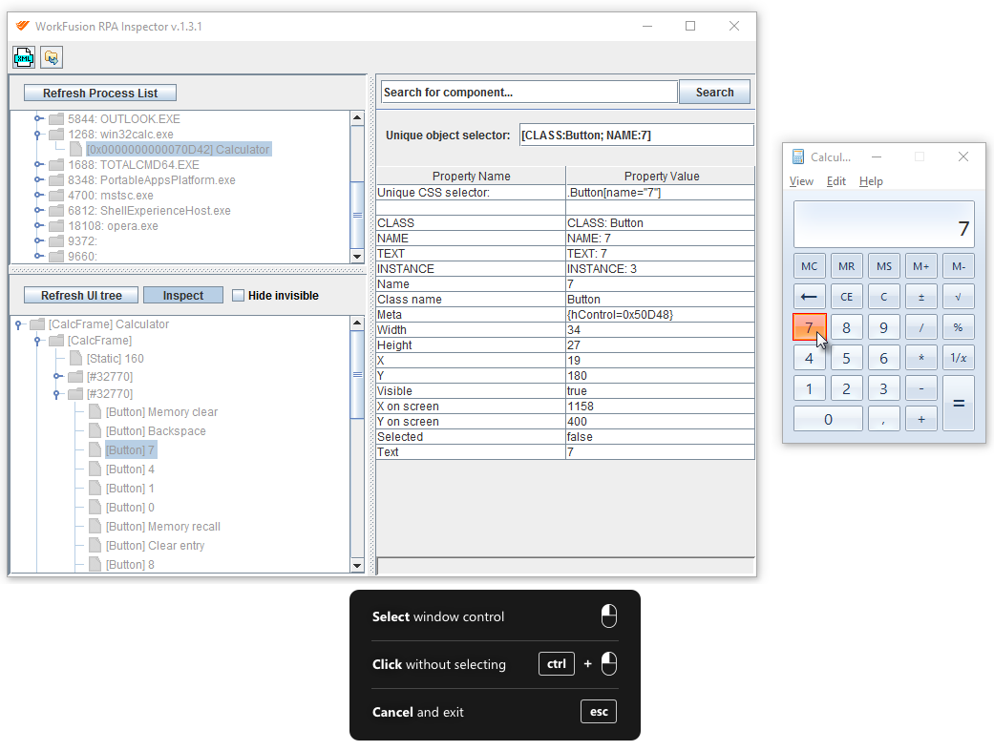
Task: Click the Property Value column header
Action: (x=661, y=176)
